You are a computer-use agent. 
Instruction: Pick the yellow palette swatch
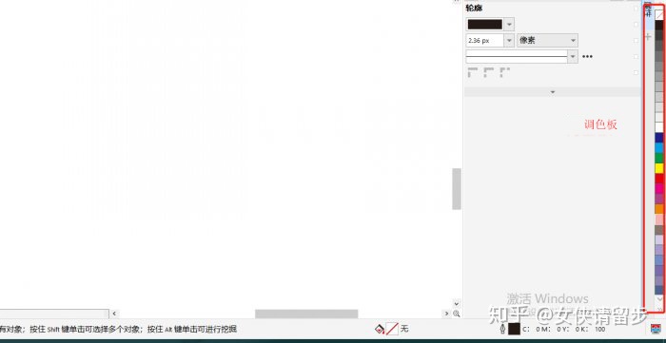(x=659, y=168)
